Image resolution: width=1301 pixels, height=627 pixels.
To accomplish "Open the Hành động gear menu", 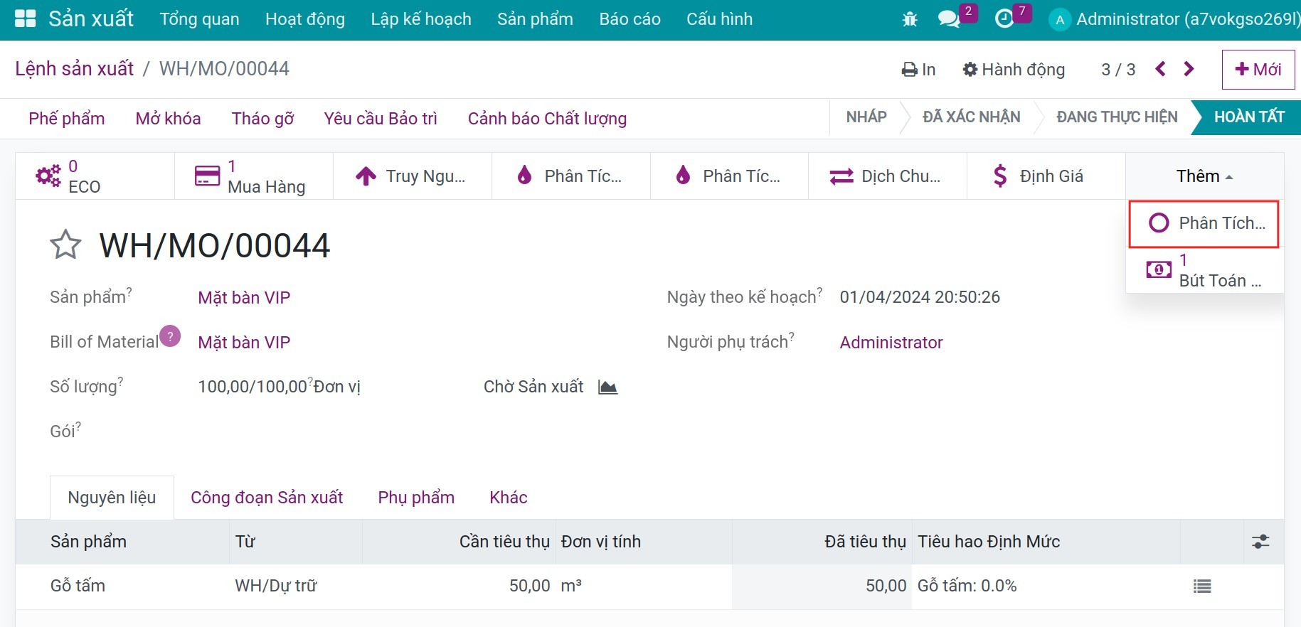I will click(x=1014, y=70).
